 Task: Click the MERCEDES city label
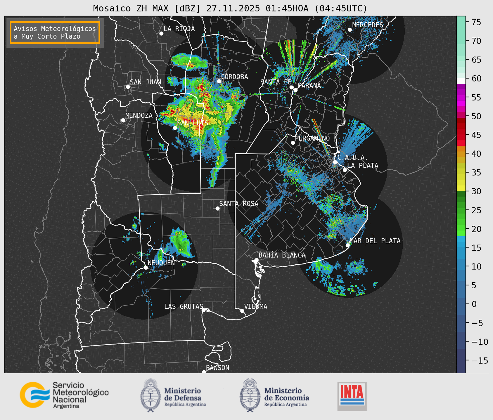tap(367, 25)
